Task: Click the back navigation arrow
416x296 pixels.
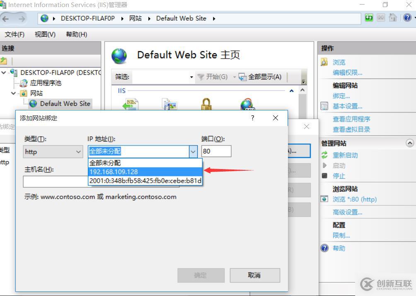Action: click(x=6, y=19)
